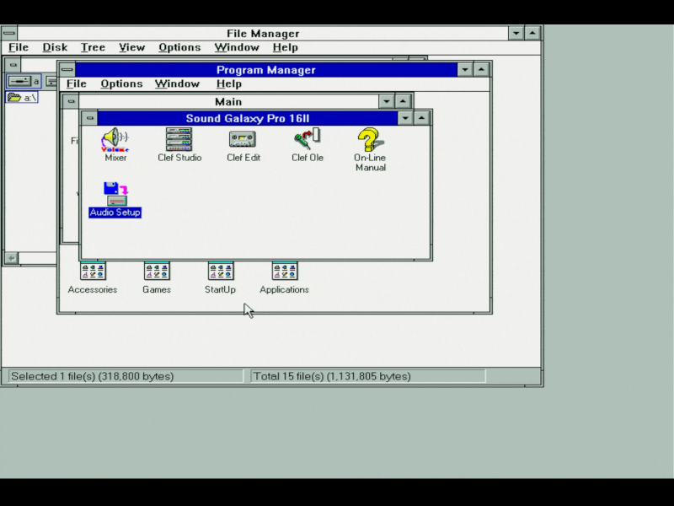
Task: Open File Manager control menu box
Action: (9, 33)
